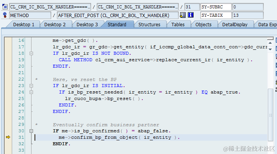This screenshot has width=277, height=154.
Task: Click the second include name field
Action: click(x=138, y=7)
